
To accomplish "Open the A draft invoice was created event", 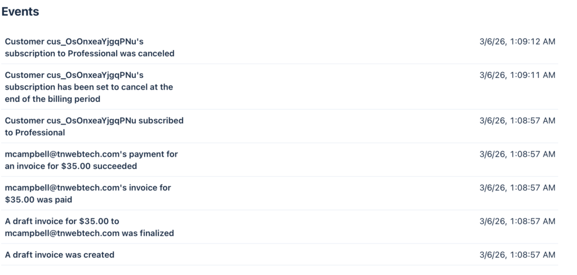I will click(x=60, y=255).
